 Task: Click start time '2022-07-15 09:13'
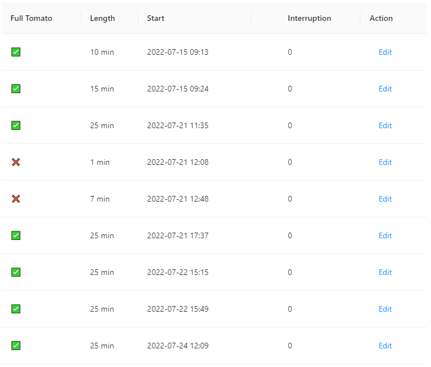point(178,52)
